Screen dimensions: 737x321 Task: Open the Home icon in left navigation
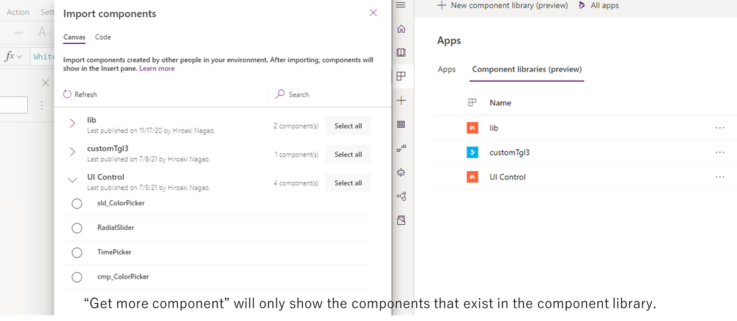[x=401, y=29]
